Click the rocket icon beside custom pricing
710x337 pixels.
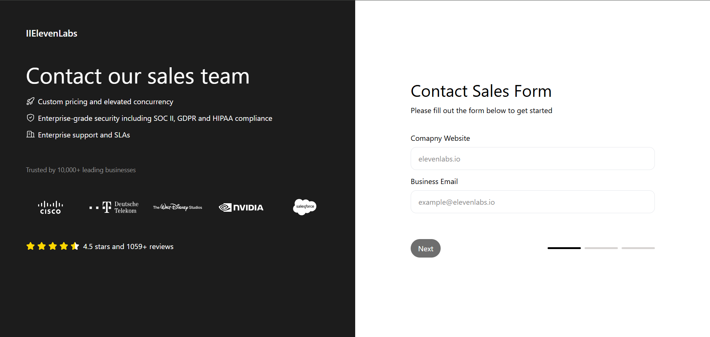[x=30, y=101]
